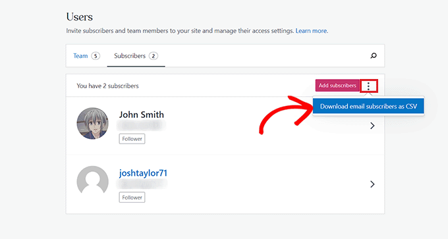Click the Team count badge 5

tap(96, 56)
